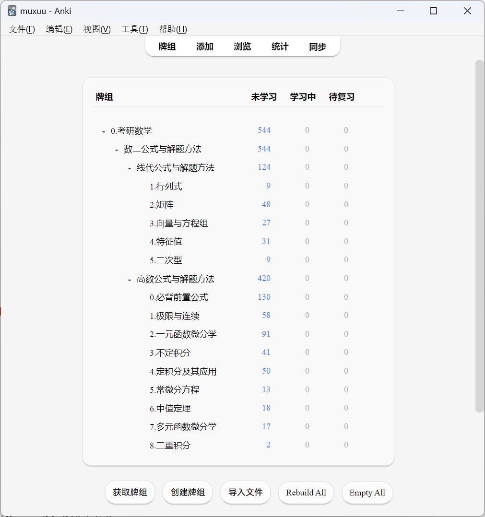Switch to the 牌组 toolbar tab
The width and height of the screenshot is (485, 517).
coord(167,47)
